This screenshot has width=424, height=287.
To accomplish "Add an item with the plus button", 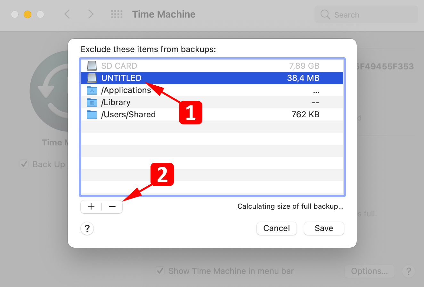I will click(91, 206).
